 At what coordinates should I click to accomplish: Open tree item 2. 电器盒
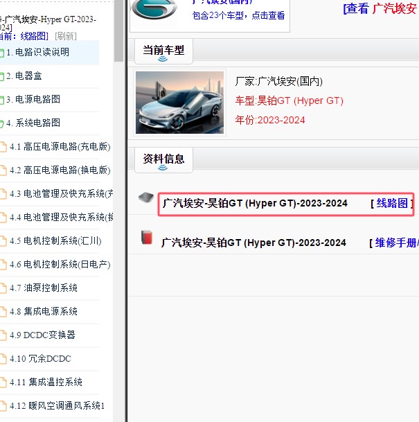[24, 76]
